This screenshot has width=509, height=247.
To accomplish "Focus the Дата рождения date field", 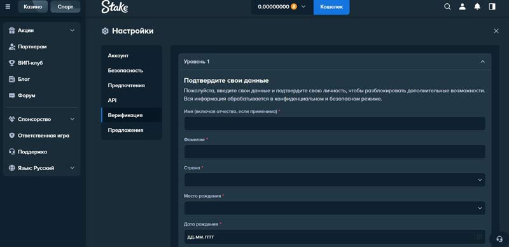I will (x=335, y=237).
